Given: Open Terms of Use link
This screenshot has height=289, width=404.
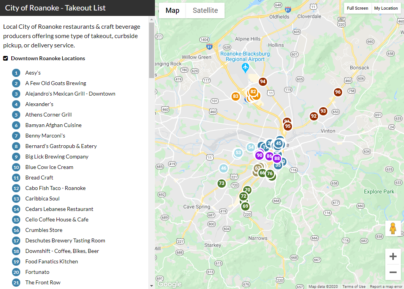Looking at the screenshot, I should click(x=354, y=286).
